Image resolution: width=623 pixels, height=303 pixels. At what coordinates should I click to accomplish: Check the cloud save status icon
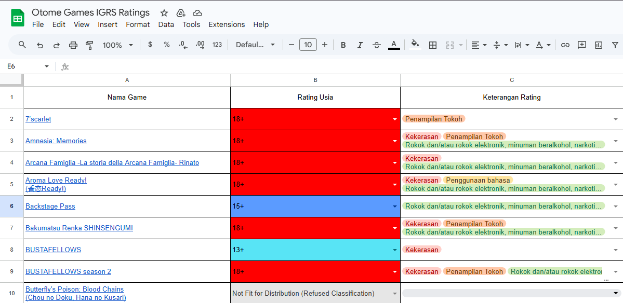click(x=197, y=13)
